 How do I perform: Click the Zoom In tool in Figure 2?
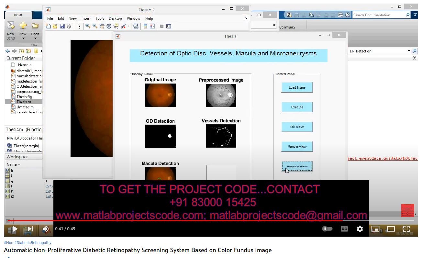[x=88, y=26]
